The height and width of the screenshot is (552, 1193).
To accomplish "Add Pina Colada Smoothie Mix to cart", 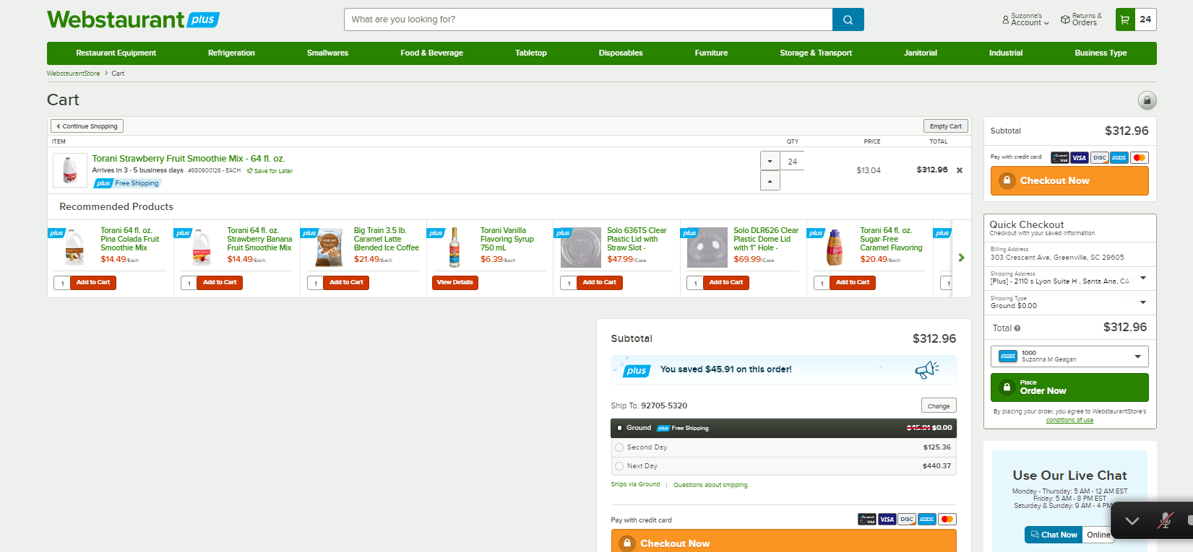I will [x=93, y=283].
